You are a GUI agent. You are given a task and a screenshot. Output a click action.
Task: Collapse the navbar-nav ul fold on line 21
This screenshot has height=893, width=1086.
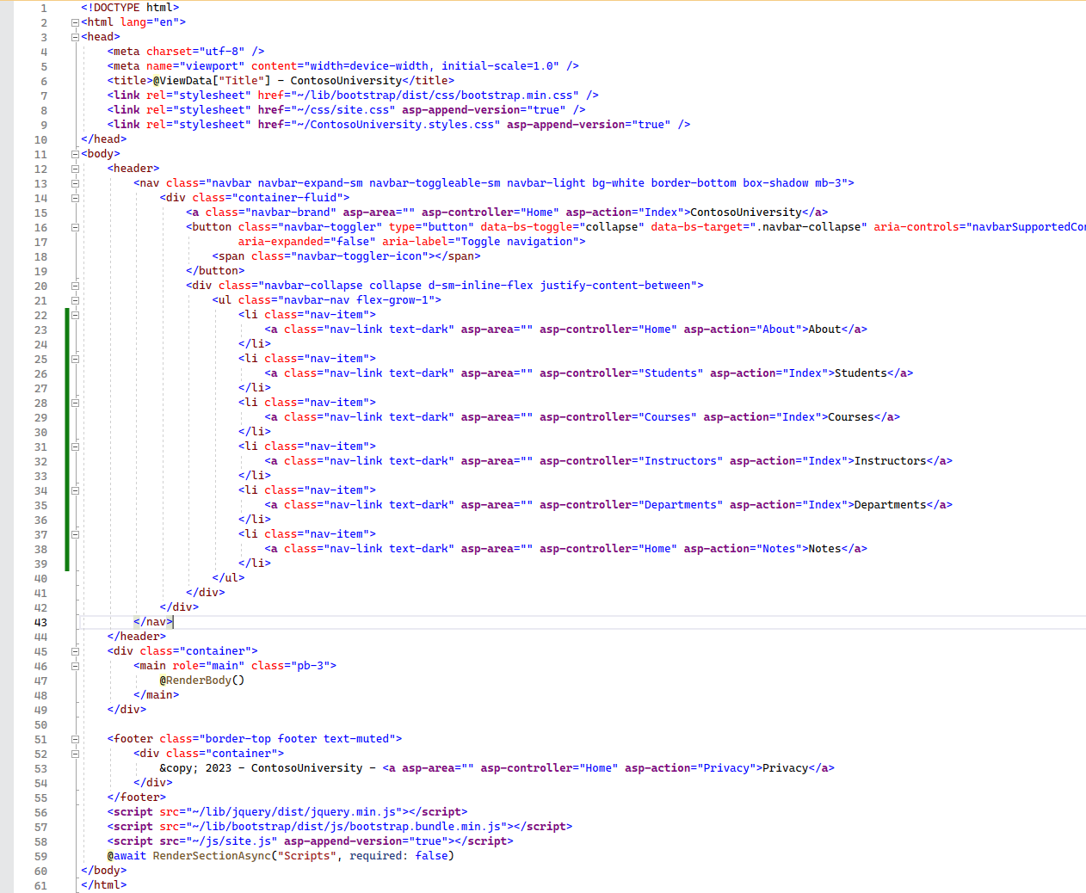coord(75,300)
